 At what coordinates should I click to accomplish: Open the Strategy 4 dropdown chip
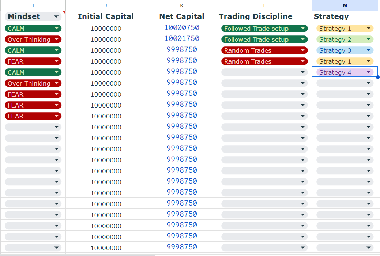tap(345, 72)
